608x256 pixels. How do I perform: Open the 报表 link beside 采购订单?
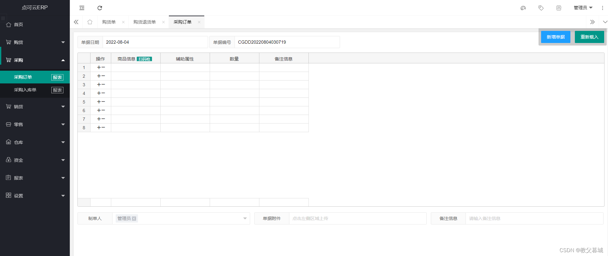tap(57, 77)
